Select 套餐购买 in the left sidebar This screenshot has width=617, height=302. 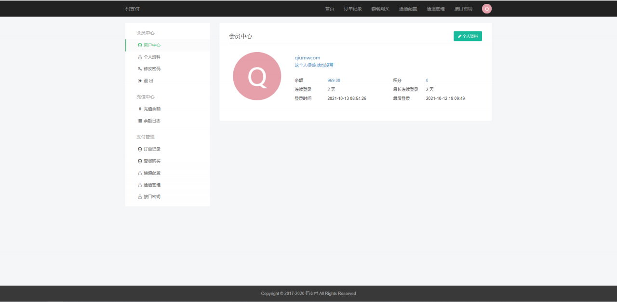(x=152, y=161)
